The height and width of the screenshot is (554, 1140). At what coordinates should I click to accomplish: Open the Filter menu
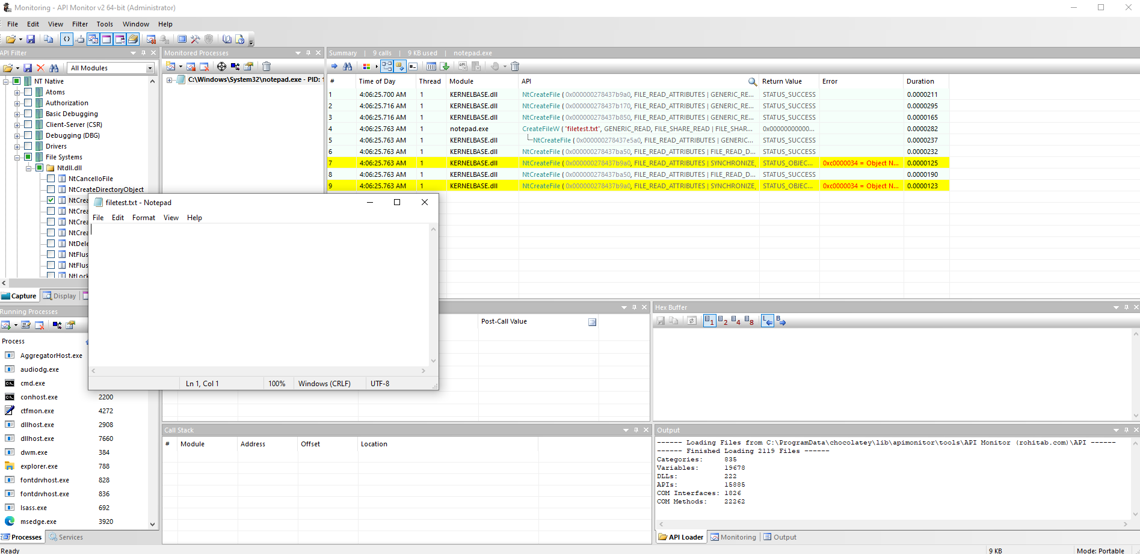(x=80, y=24)
